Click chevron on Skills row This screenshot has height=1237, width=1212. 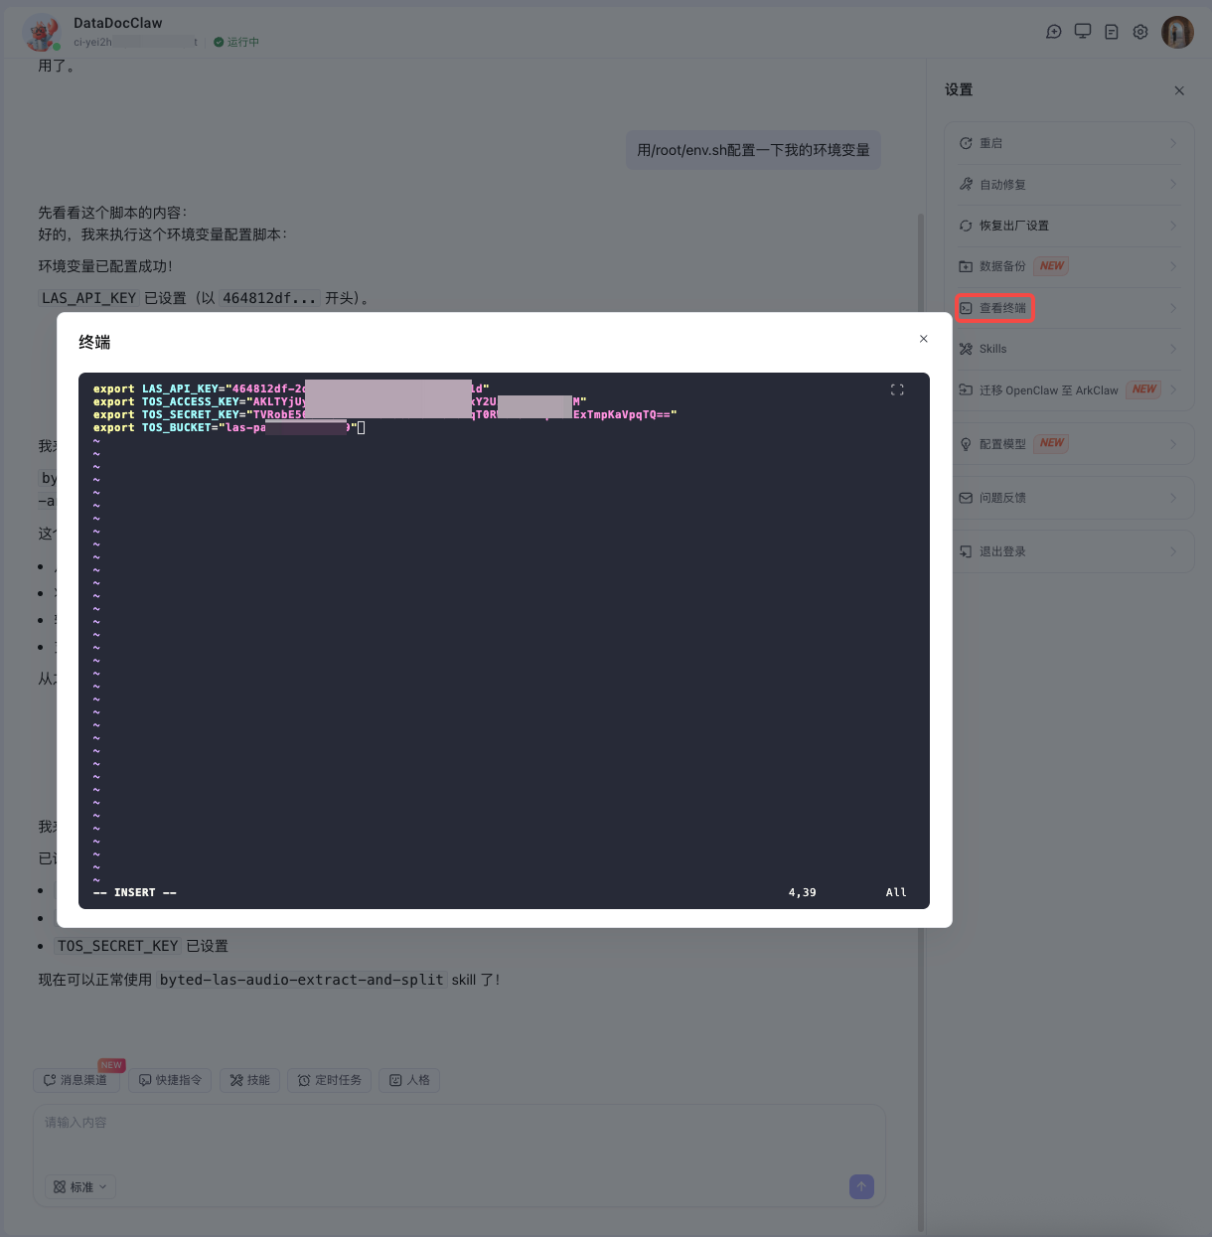[x=1173, y=349]
